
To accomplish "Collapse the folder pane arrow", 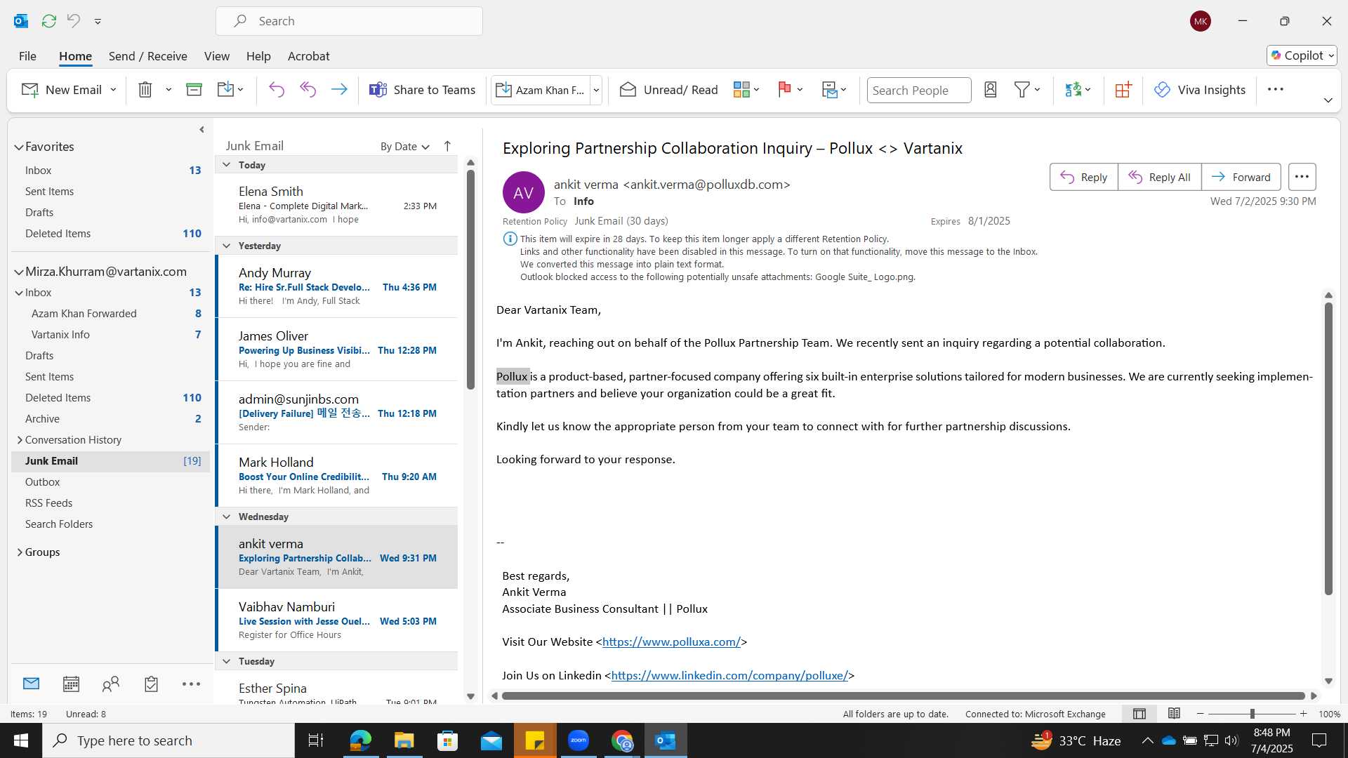I will point(201,130).
